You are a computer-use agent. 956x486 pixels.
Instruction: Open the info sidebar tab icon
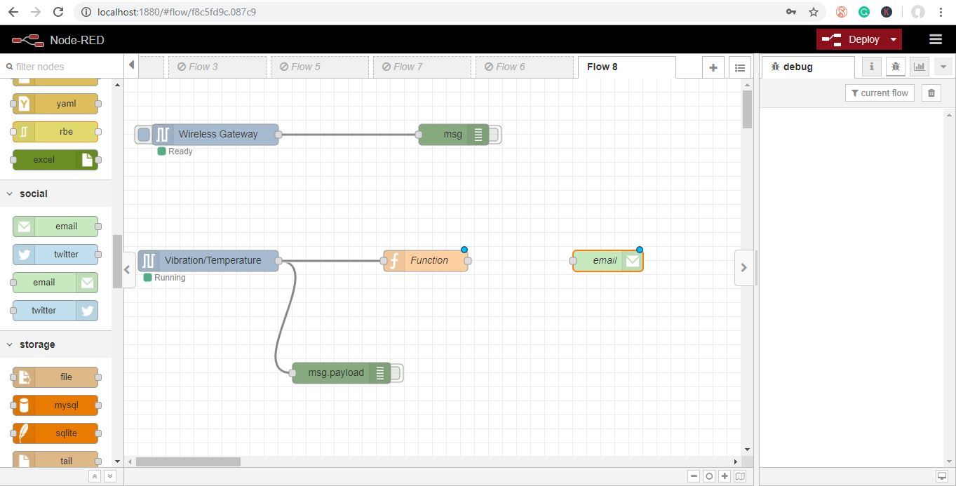pos(871,67)
